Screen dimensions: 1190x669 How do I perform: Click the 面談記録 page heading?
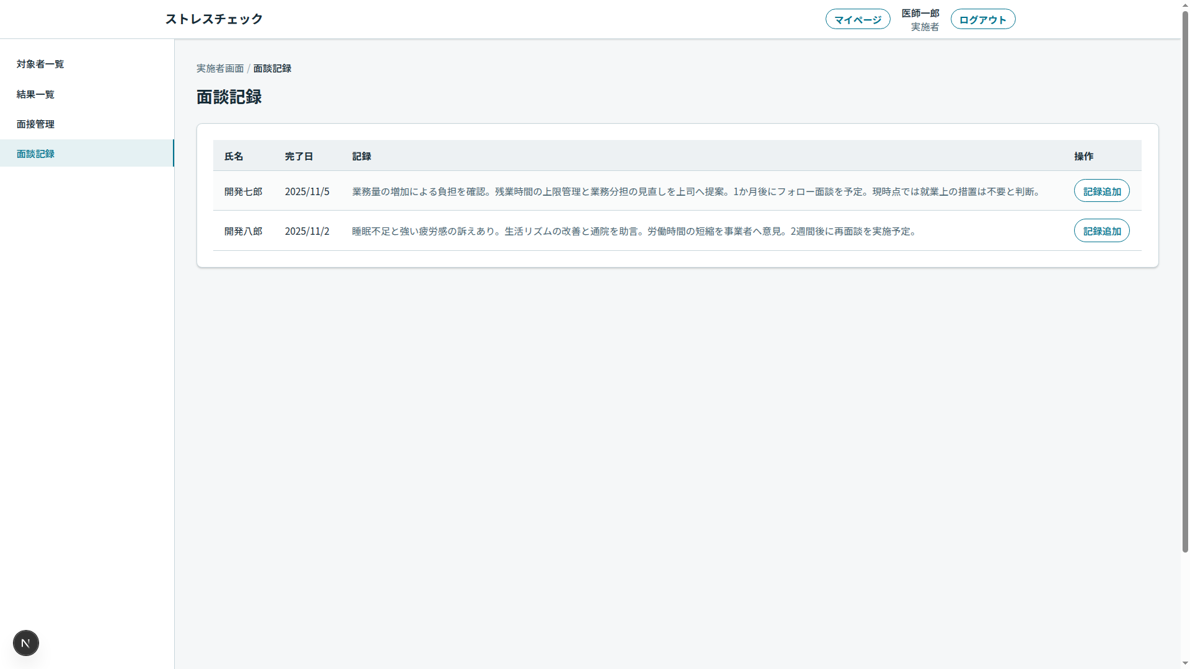coord(229,97)
